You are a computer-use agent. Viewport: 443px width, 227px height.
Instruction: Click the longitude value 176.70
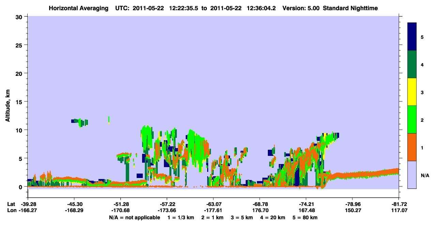click(261, 211)
